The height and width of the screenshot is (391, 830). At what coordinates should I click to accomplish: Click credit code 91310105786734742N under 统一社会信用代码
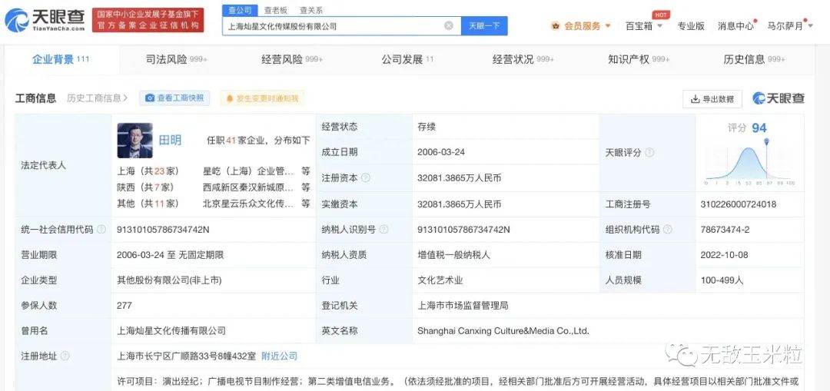click(163, 229)
